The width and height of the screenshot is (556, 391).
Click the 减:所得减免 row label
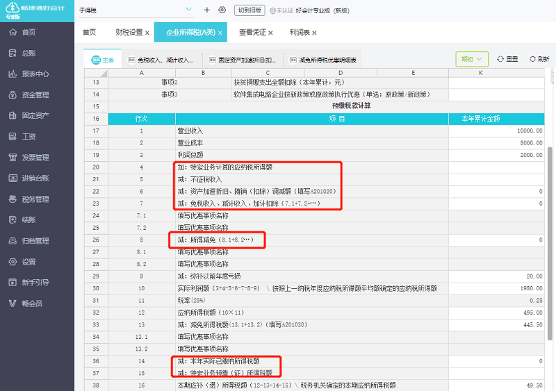click(215, 240)
